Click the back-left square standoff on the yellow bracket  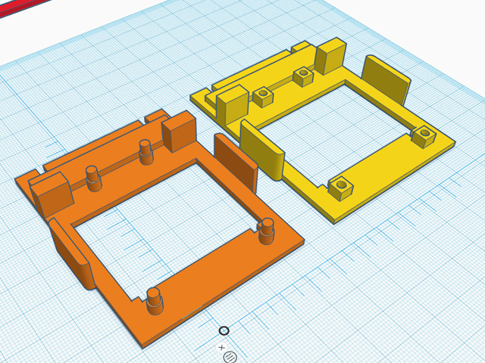click(x=263, y=96)
